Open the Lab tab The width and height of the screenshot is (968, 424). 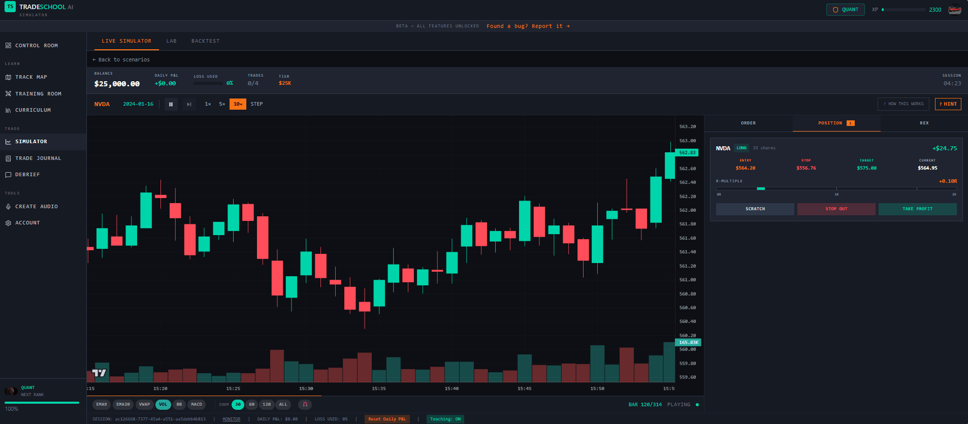[172, 41]
